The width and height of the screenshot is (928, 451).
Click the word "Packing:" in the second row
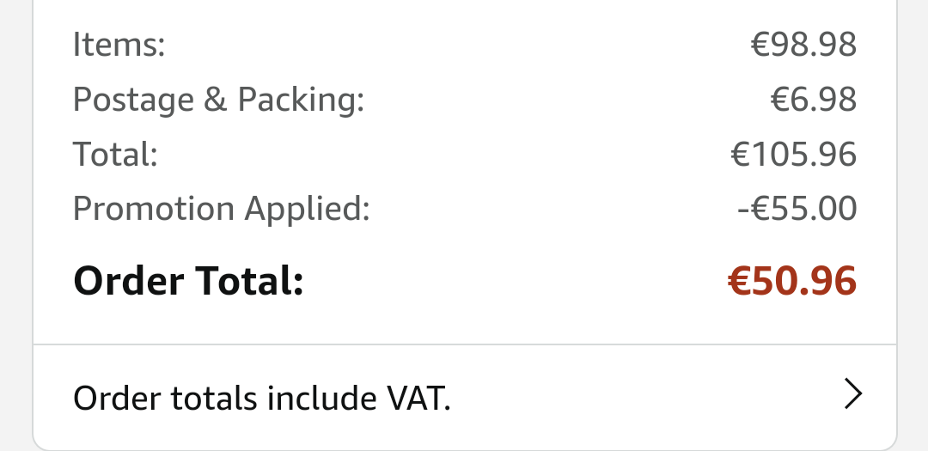click(x=301, y=100)
